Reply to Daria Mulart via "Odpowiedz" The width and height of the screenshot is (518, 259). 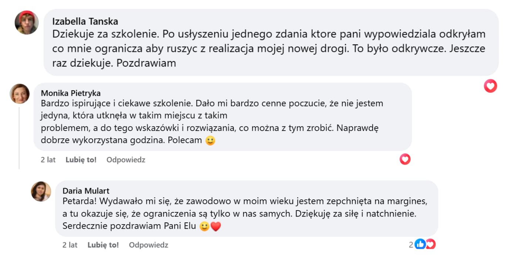coord(148,245)
